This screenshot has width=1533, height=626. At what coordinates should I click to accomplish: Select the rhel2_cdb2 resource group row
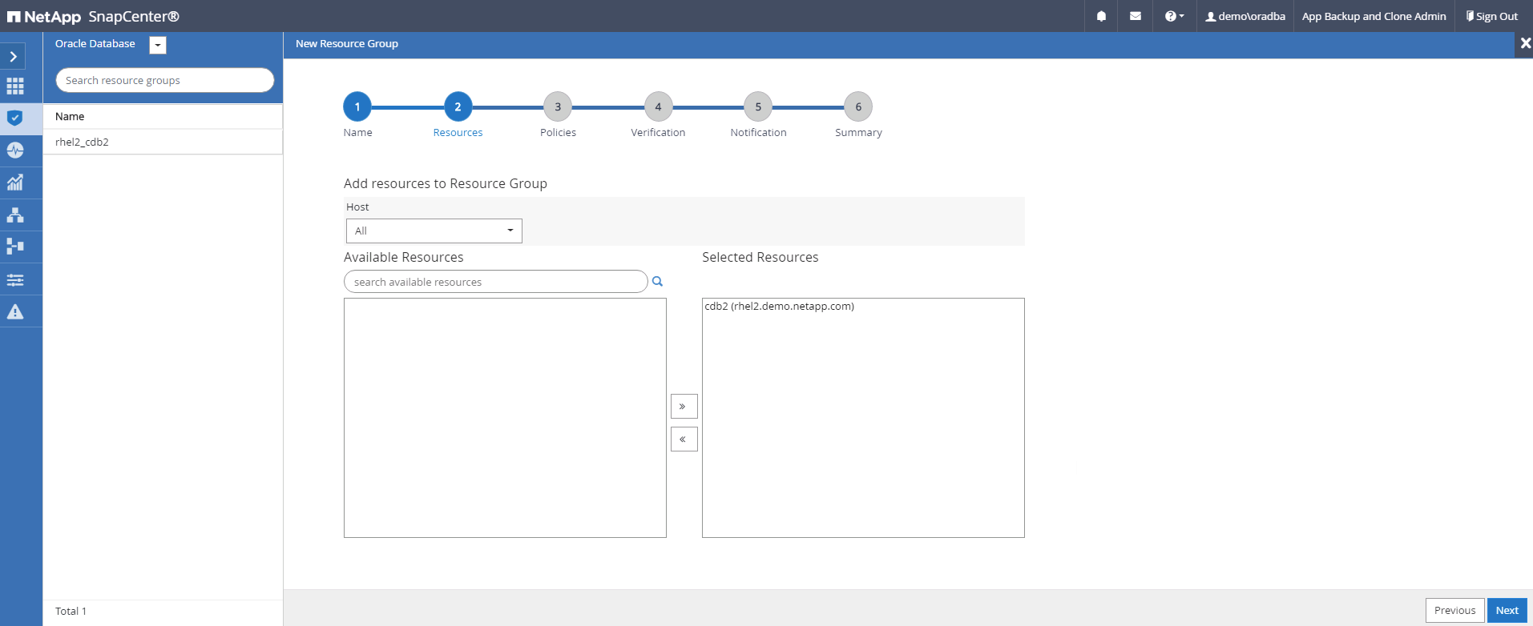point(163,142)
